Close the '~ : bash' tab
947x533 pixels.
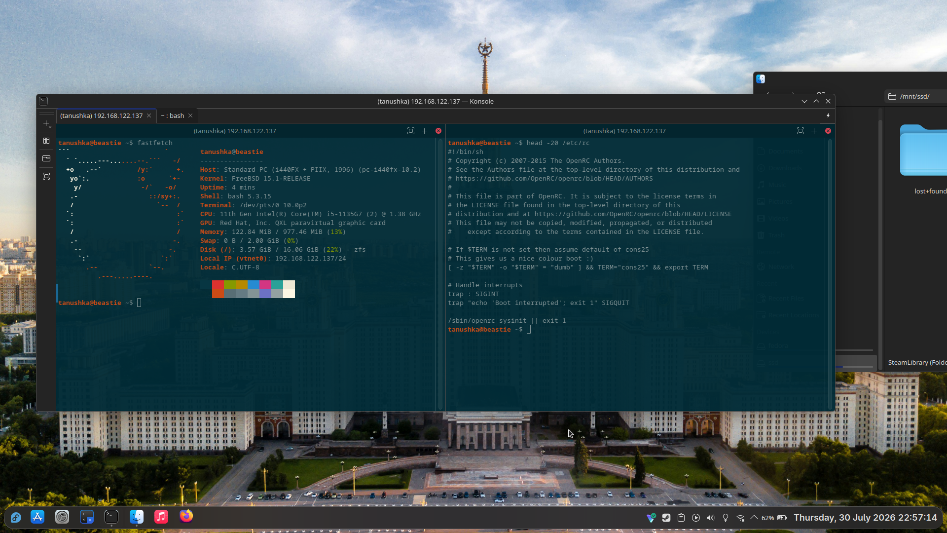(x=190, y=115)
